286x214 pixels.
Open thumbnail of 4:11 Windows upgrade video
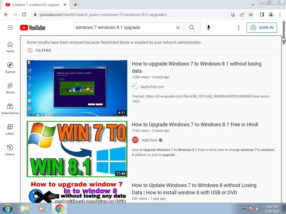coord(77,88)
